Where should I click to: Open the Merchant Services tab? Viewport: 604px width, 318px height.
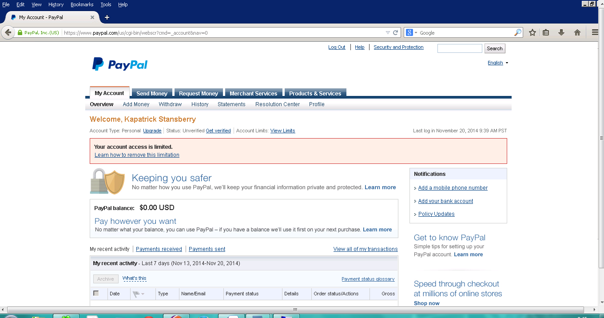pyautogui.click(x=254, y=93)
